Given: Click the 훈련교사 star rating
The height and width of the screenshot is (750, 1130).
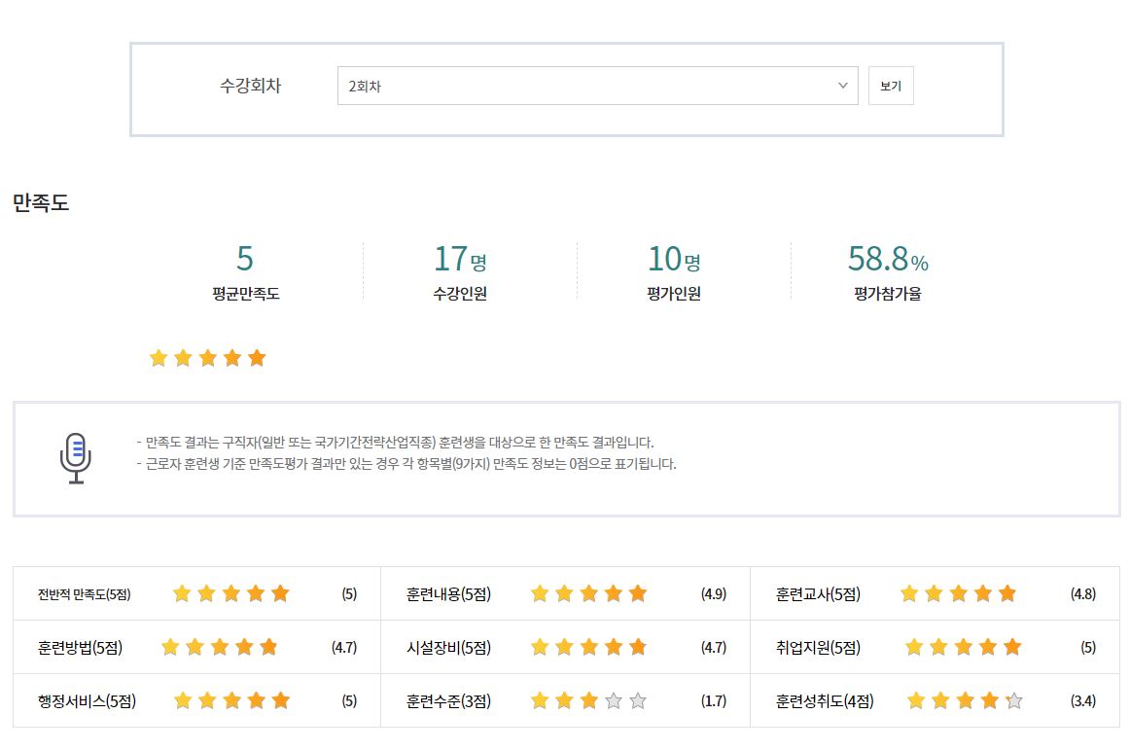Looking at the screenshot, I should point(958,594).
